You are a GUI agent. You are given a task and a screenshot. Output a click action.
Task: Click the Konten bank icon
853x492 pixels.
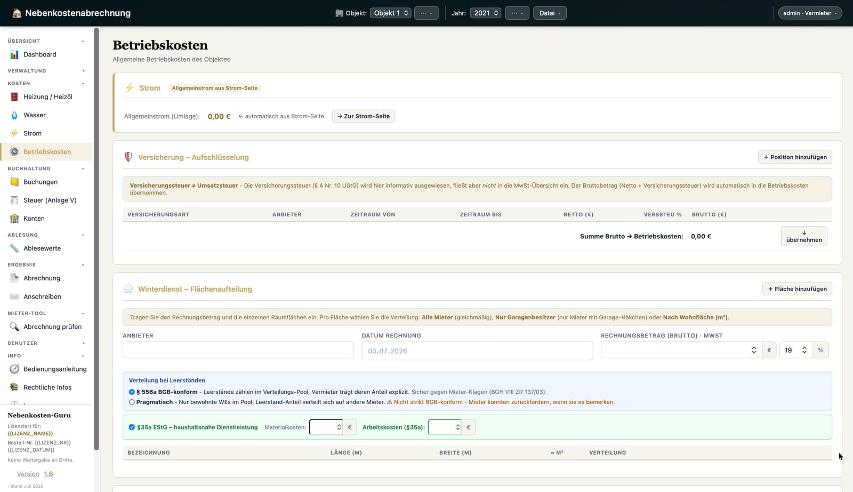coord(14,219)
